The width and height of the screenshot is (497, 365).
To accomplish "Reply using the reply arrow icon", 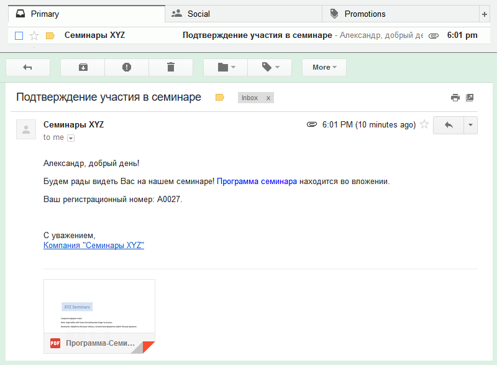I will (450, 124).
